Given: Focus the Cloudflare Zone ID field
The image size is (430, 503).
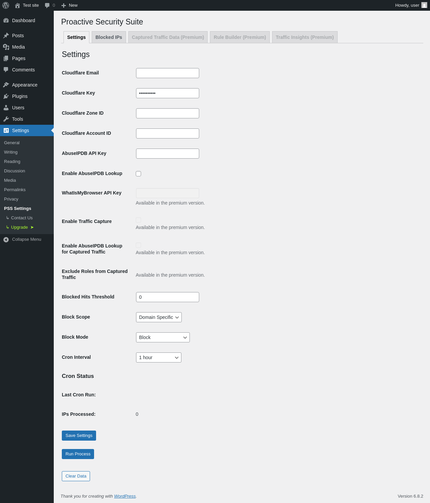Looking at the screenshot, I should coord(168,113).
